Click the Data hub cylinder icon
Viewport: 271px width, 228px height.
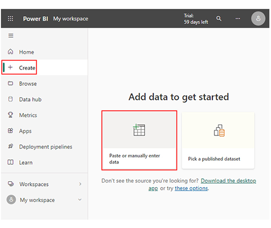(x=11, y=99)
